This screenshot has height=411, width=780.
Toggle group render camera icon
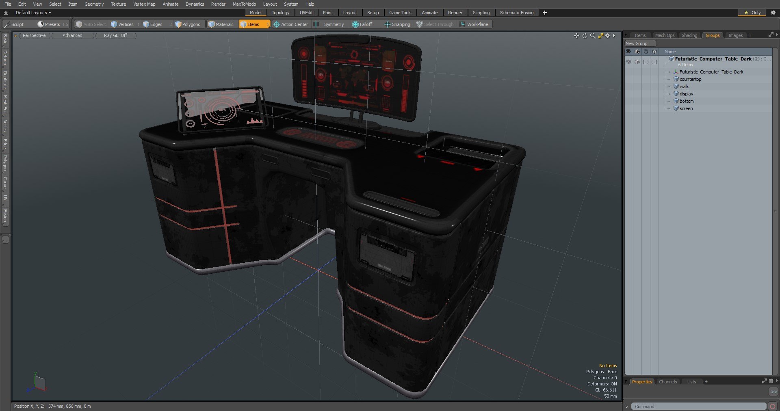tap(637, 62)
